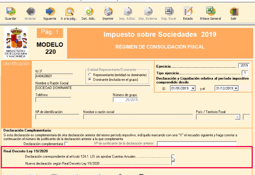255x175 pixels.
Task: Click the Nº de identificación field
Action: [x=57, y=117]
